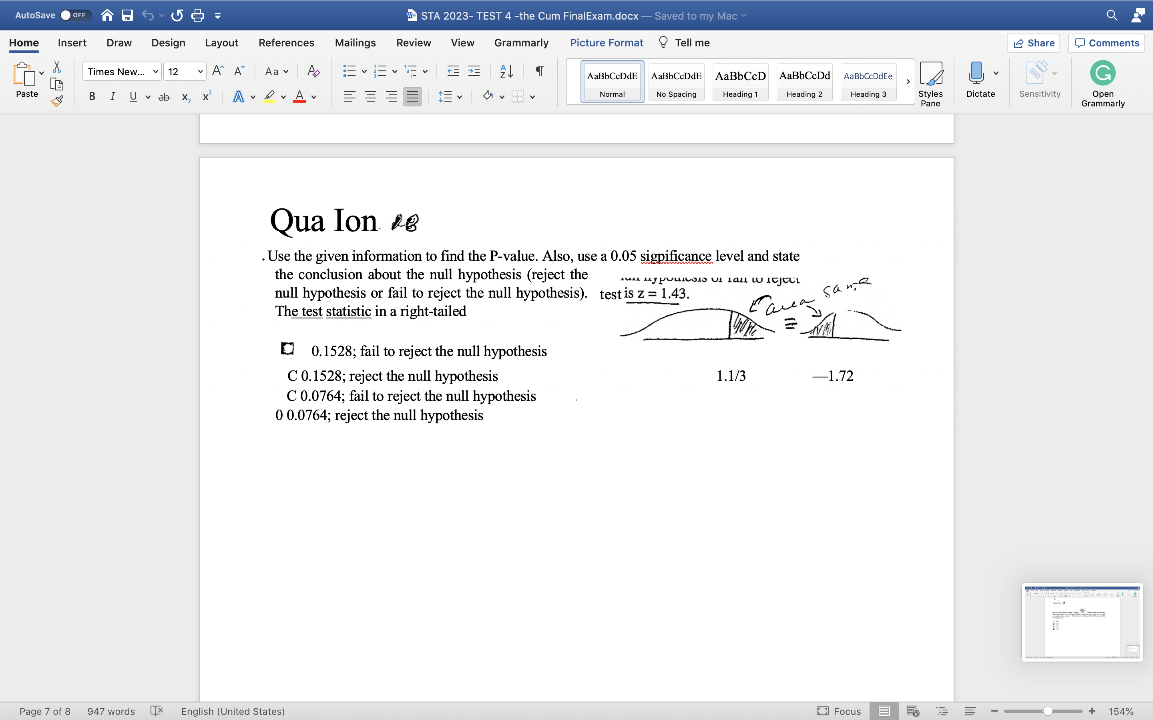Activate the Format Painter

point(57,101)
